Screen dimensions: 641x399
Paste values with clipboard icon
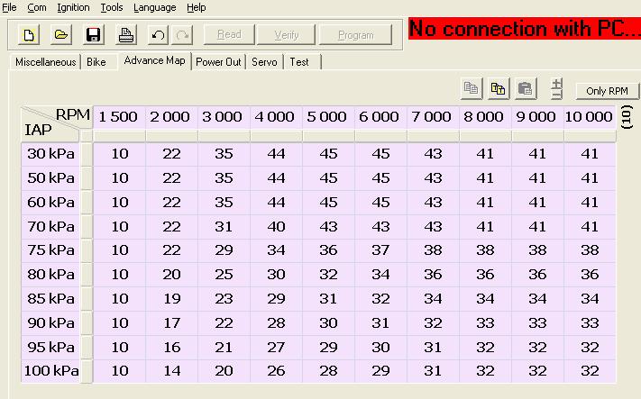pos(527,88)
